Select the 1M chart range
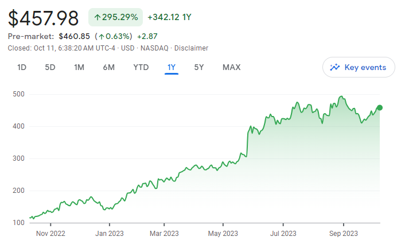 pyautogui.click(x=79, y=67)
